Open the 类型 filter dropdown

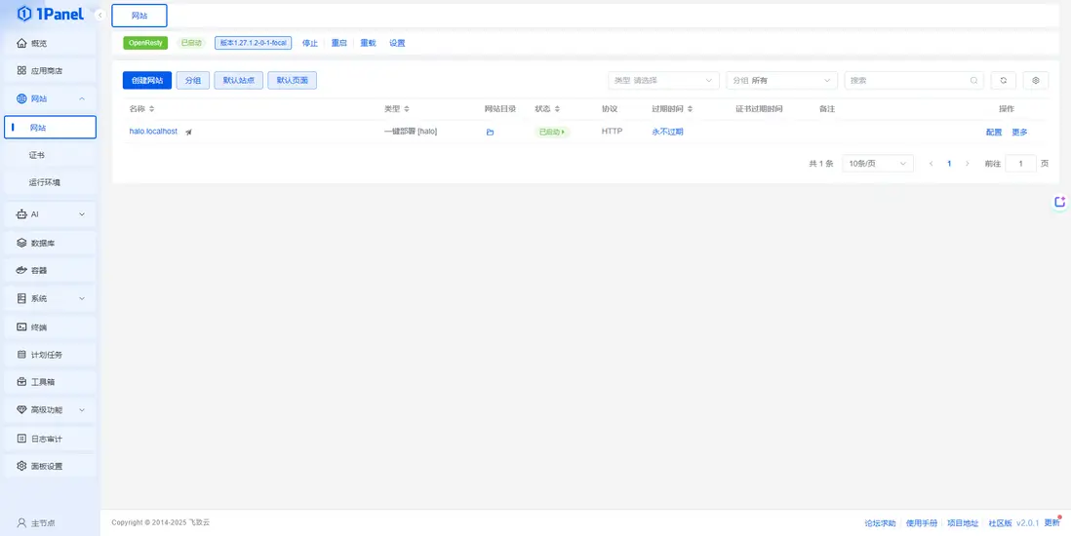click(663, 81)
